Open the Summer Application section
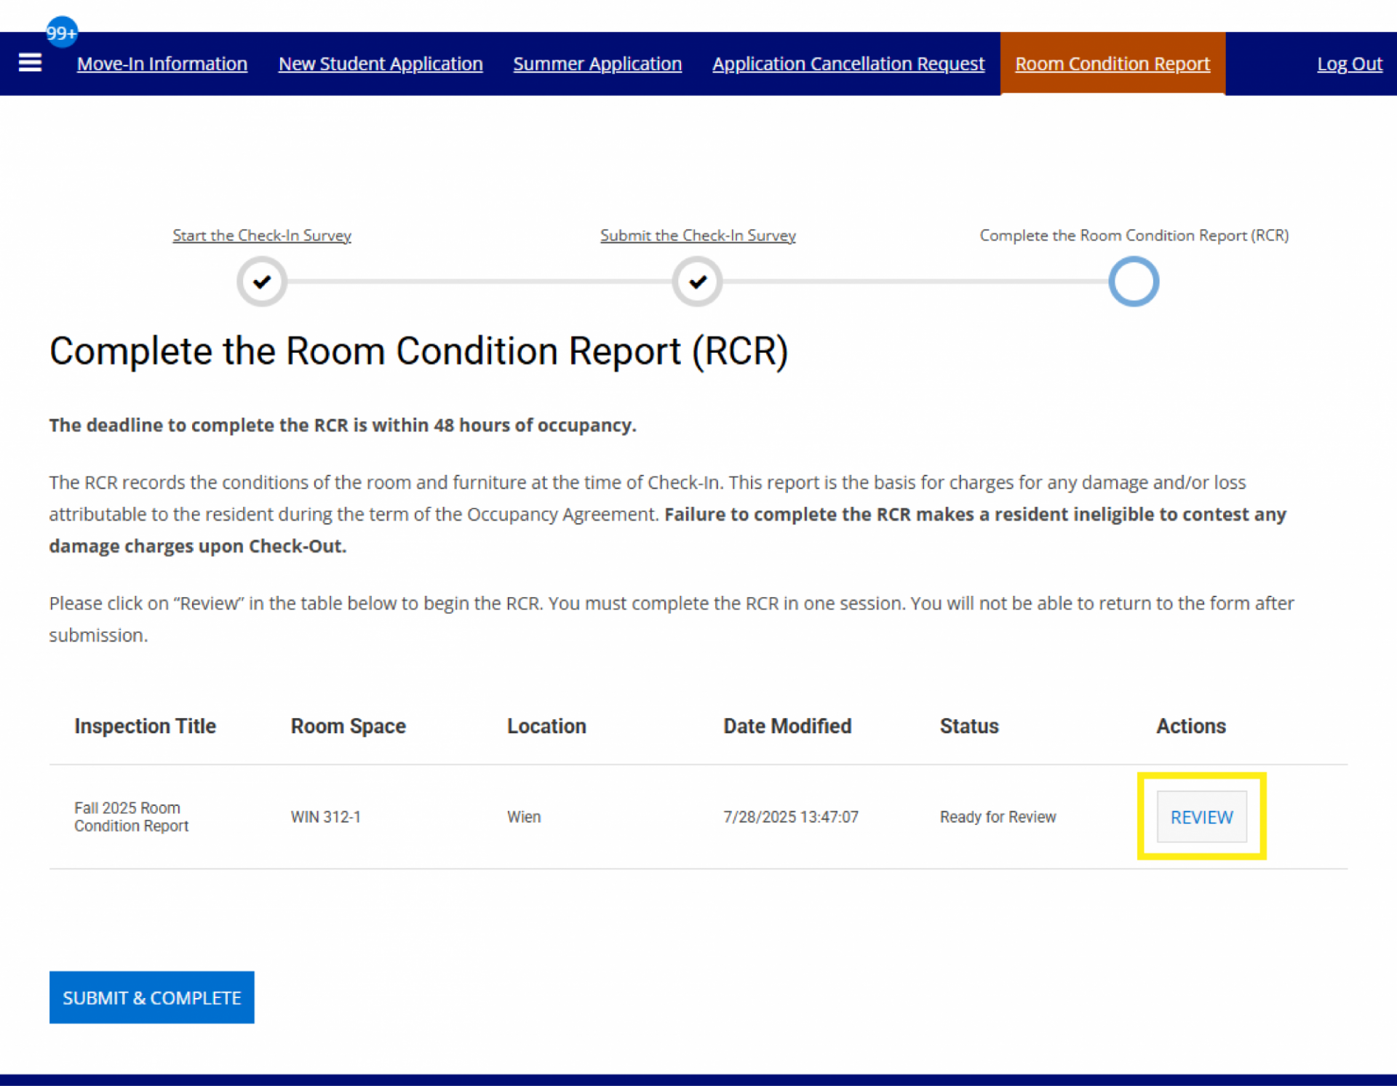Image resolution: width=1397 pixels, height=1086 pixels. (x=597, y=63)
